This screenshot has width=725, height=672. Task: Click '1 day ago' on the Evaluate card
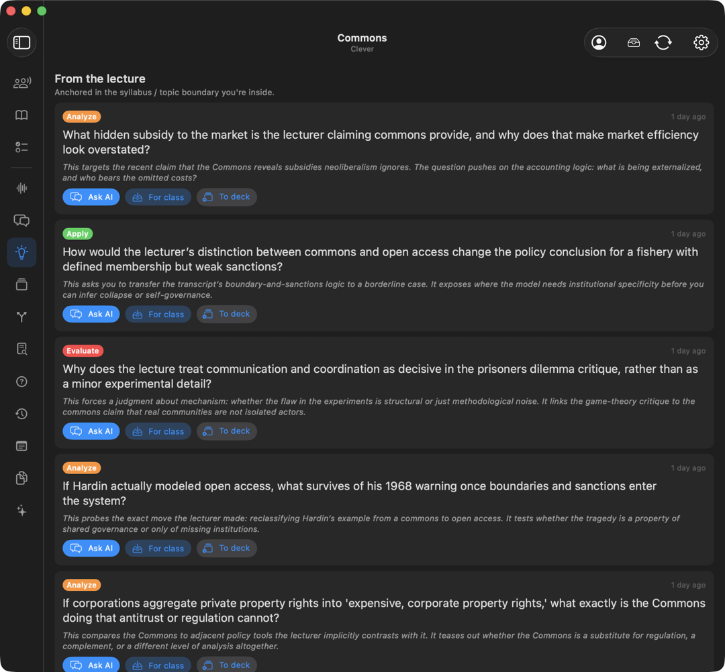tap(688, 351)
